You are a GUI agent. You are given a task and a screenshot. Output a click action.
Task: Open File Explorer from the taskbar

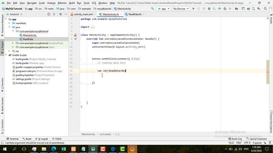pyautogui.click(x=44, y=149)
